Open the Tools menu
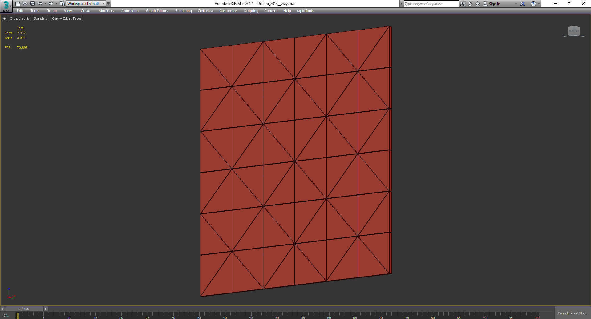Viewport: 591px width, 319px height. 34,11
